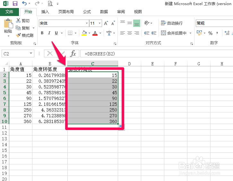Expand the font name 宋体 dropdown
Image resolution: width=233 pixels, height=181 pixels.
click(87, 23)
